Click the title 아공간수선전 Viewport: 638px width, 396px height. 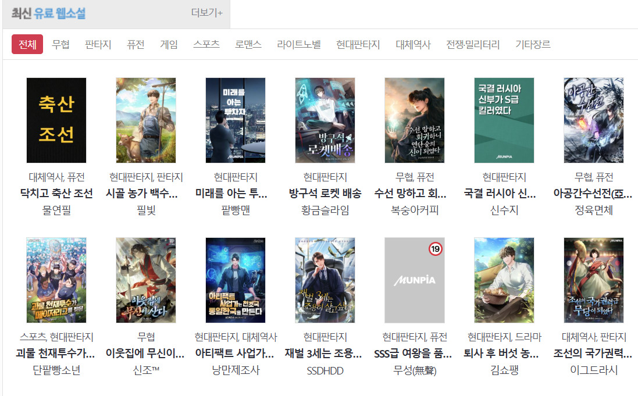click(x=593, y=193)
